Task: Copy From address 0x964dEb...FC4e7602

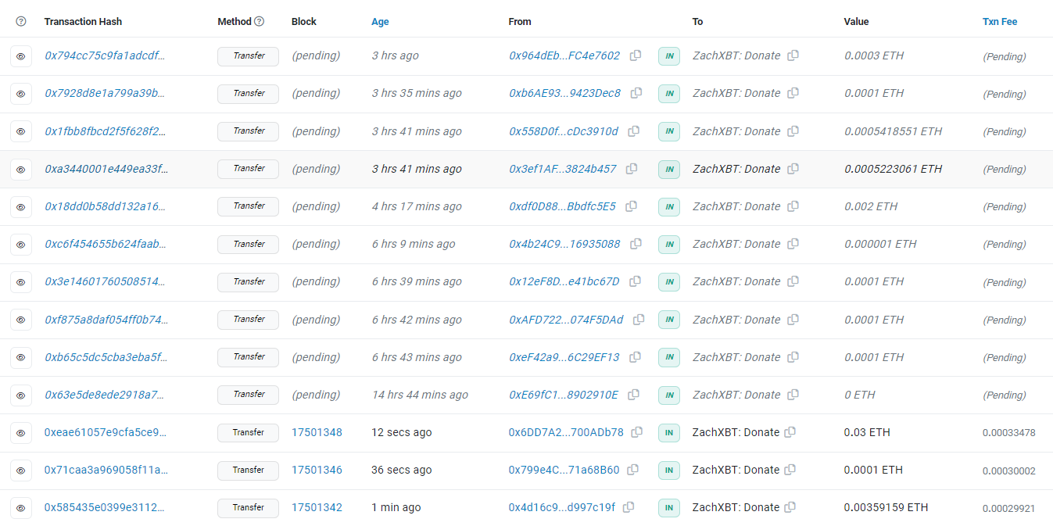Action: click(x=636, y=55)
